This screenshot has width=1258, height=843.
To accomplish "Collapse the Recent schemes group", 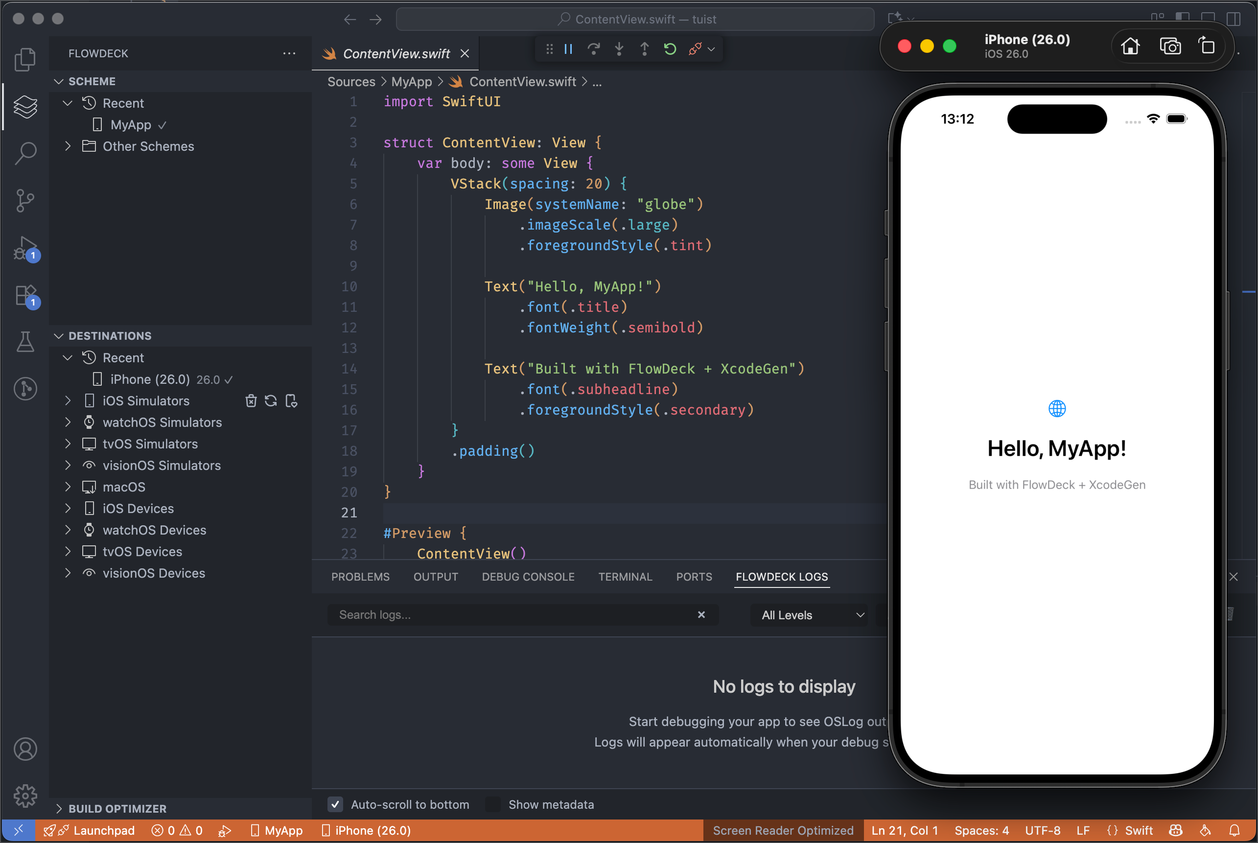I will (67, 103).
